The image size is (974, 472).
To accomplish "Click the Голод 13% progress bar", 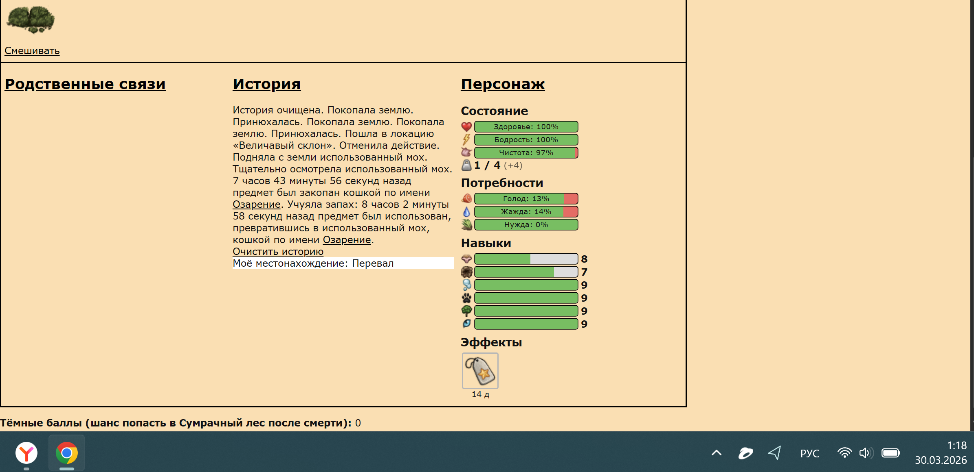I will [526, 199].
